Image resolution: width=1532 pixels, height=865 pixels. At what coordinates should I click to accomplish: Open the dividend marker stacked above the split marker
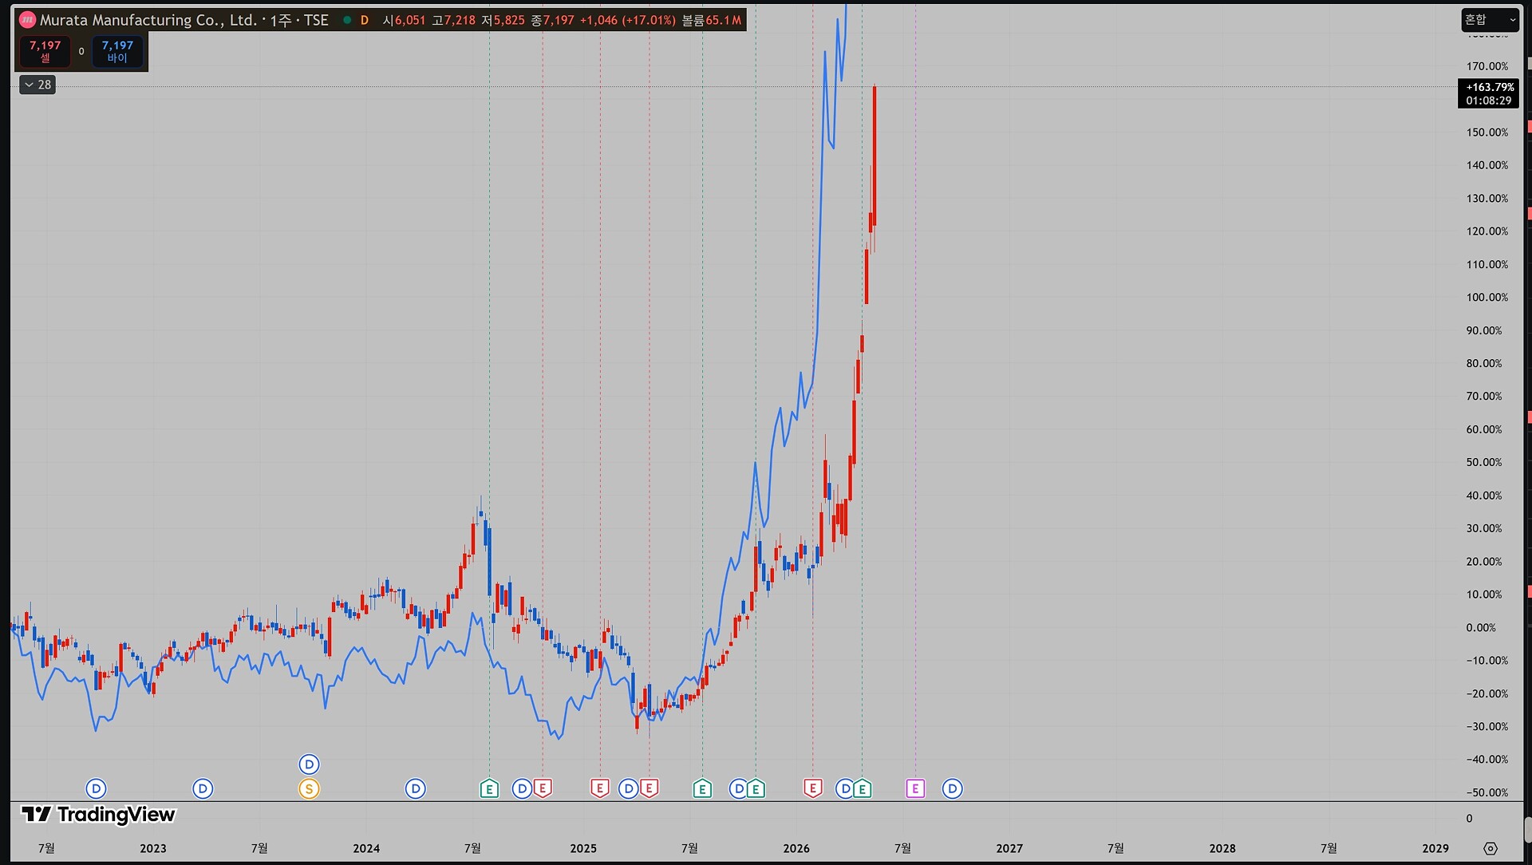309,764
